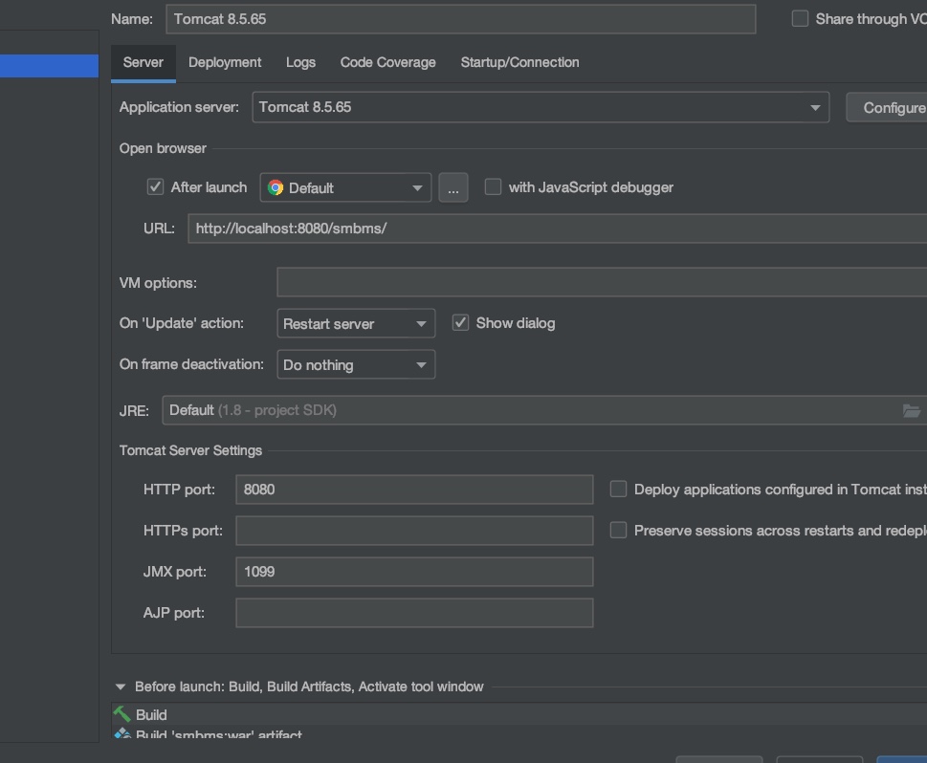
Task: Switch to the Code Coverage tab
Action: click(387, 62)
